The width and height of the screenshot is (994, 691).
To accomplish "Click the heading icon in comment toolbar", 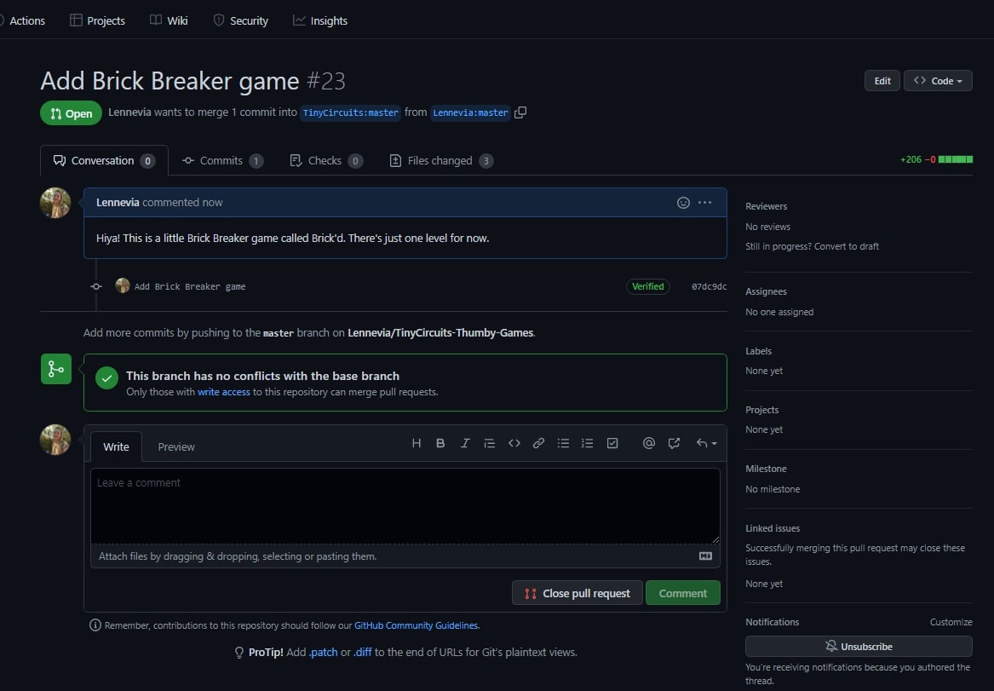I will pos(417,443).
